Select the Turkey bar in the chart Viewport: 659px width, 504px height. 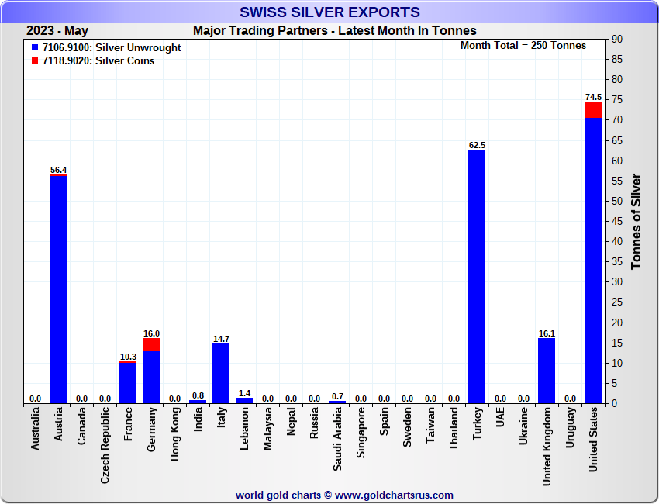pyautogui.click(x=477, y=276)
